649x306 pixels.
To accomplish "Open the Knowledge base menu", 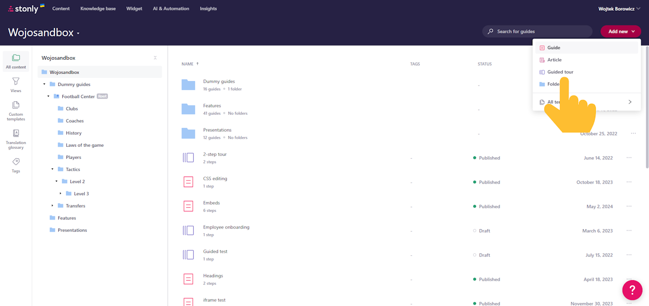I will [98, 8].
